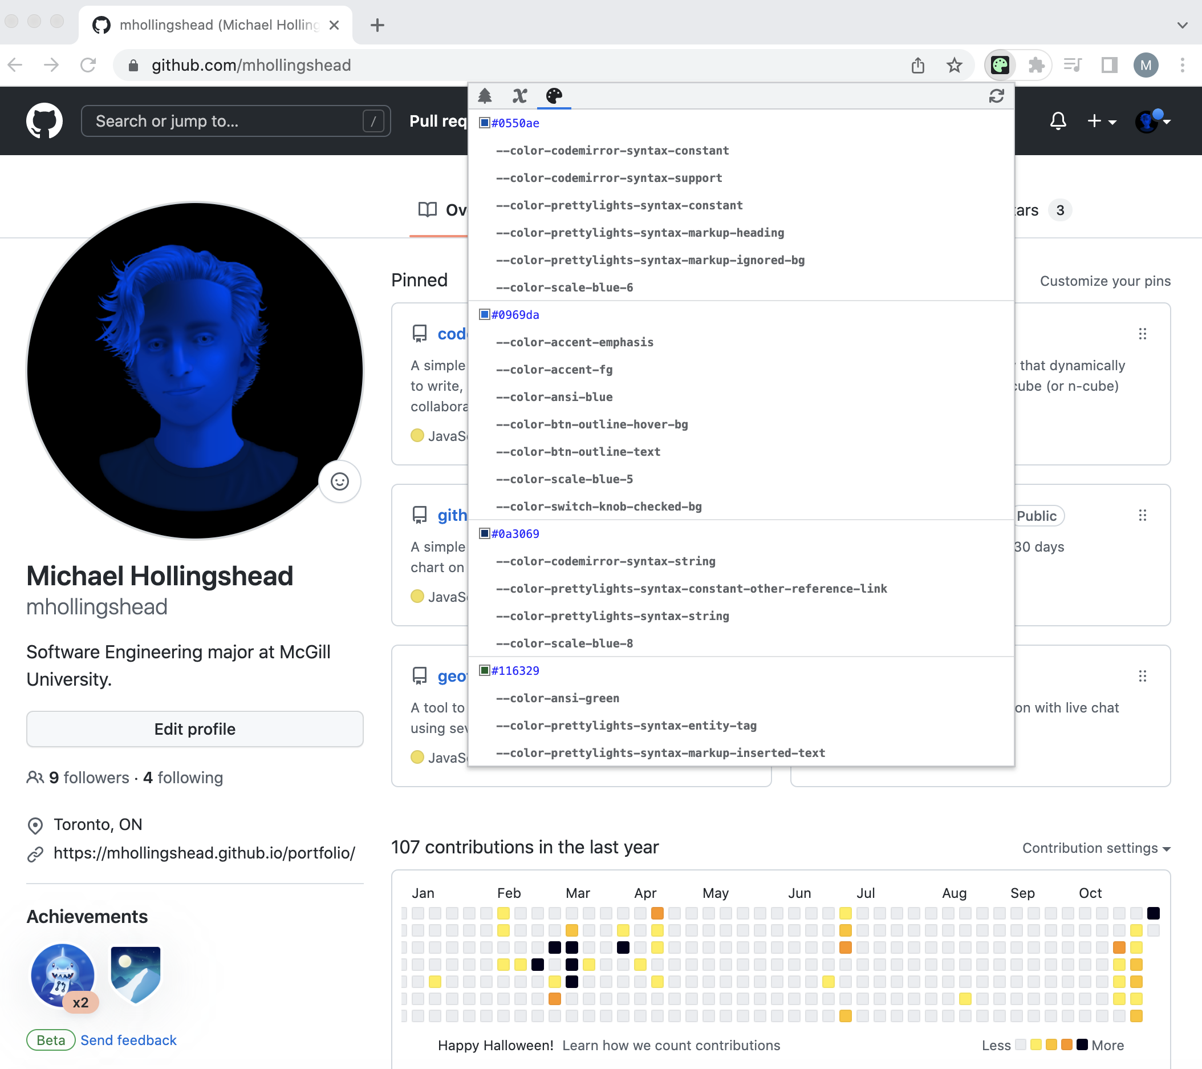Screen dimensions: 1202x1069
Task: Select the #0550ae hex value text
Action: click(515, 123)
